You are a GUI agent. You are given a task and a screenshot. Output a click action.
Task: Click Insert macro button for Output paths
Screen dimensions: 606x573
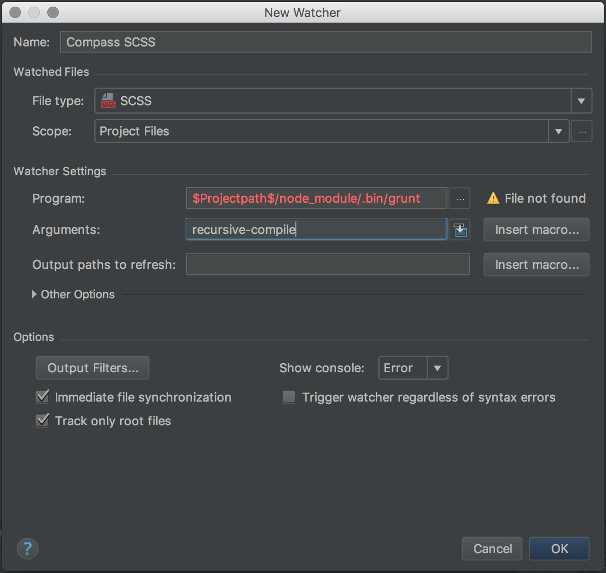point(536,265)
